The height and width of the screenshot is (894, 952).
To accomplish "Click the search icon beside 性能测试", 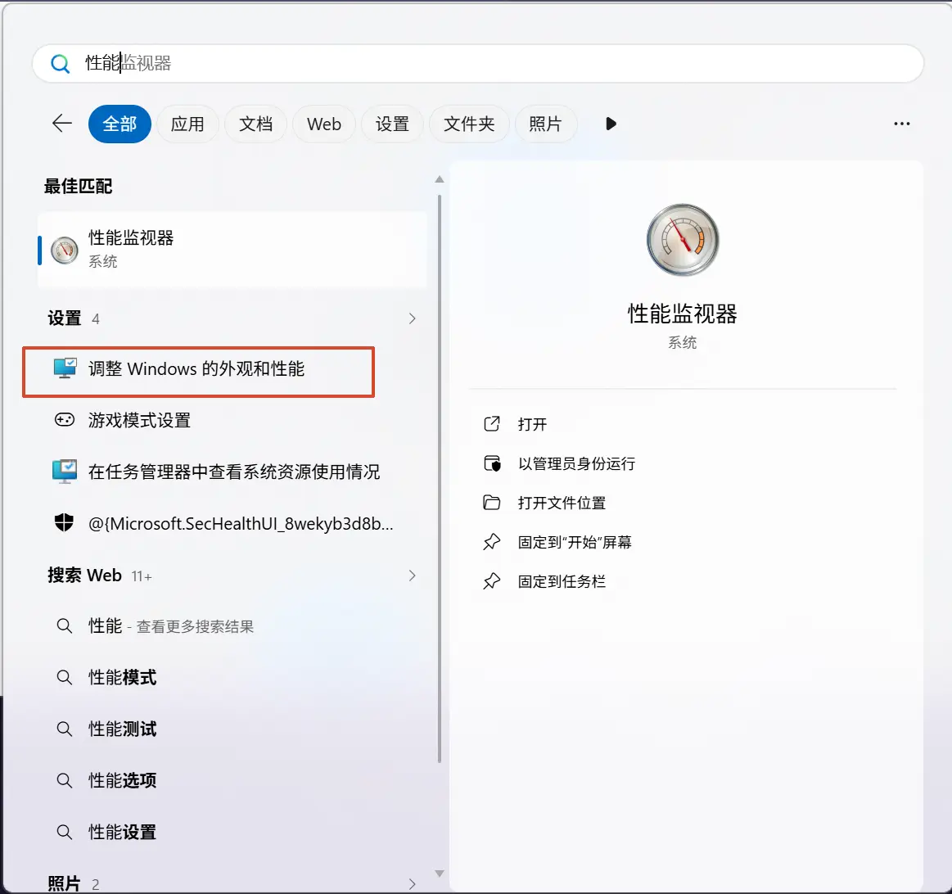I will 65,729.
